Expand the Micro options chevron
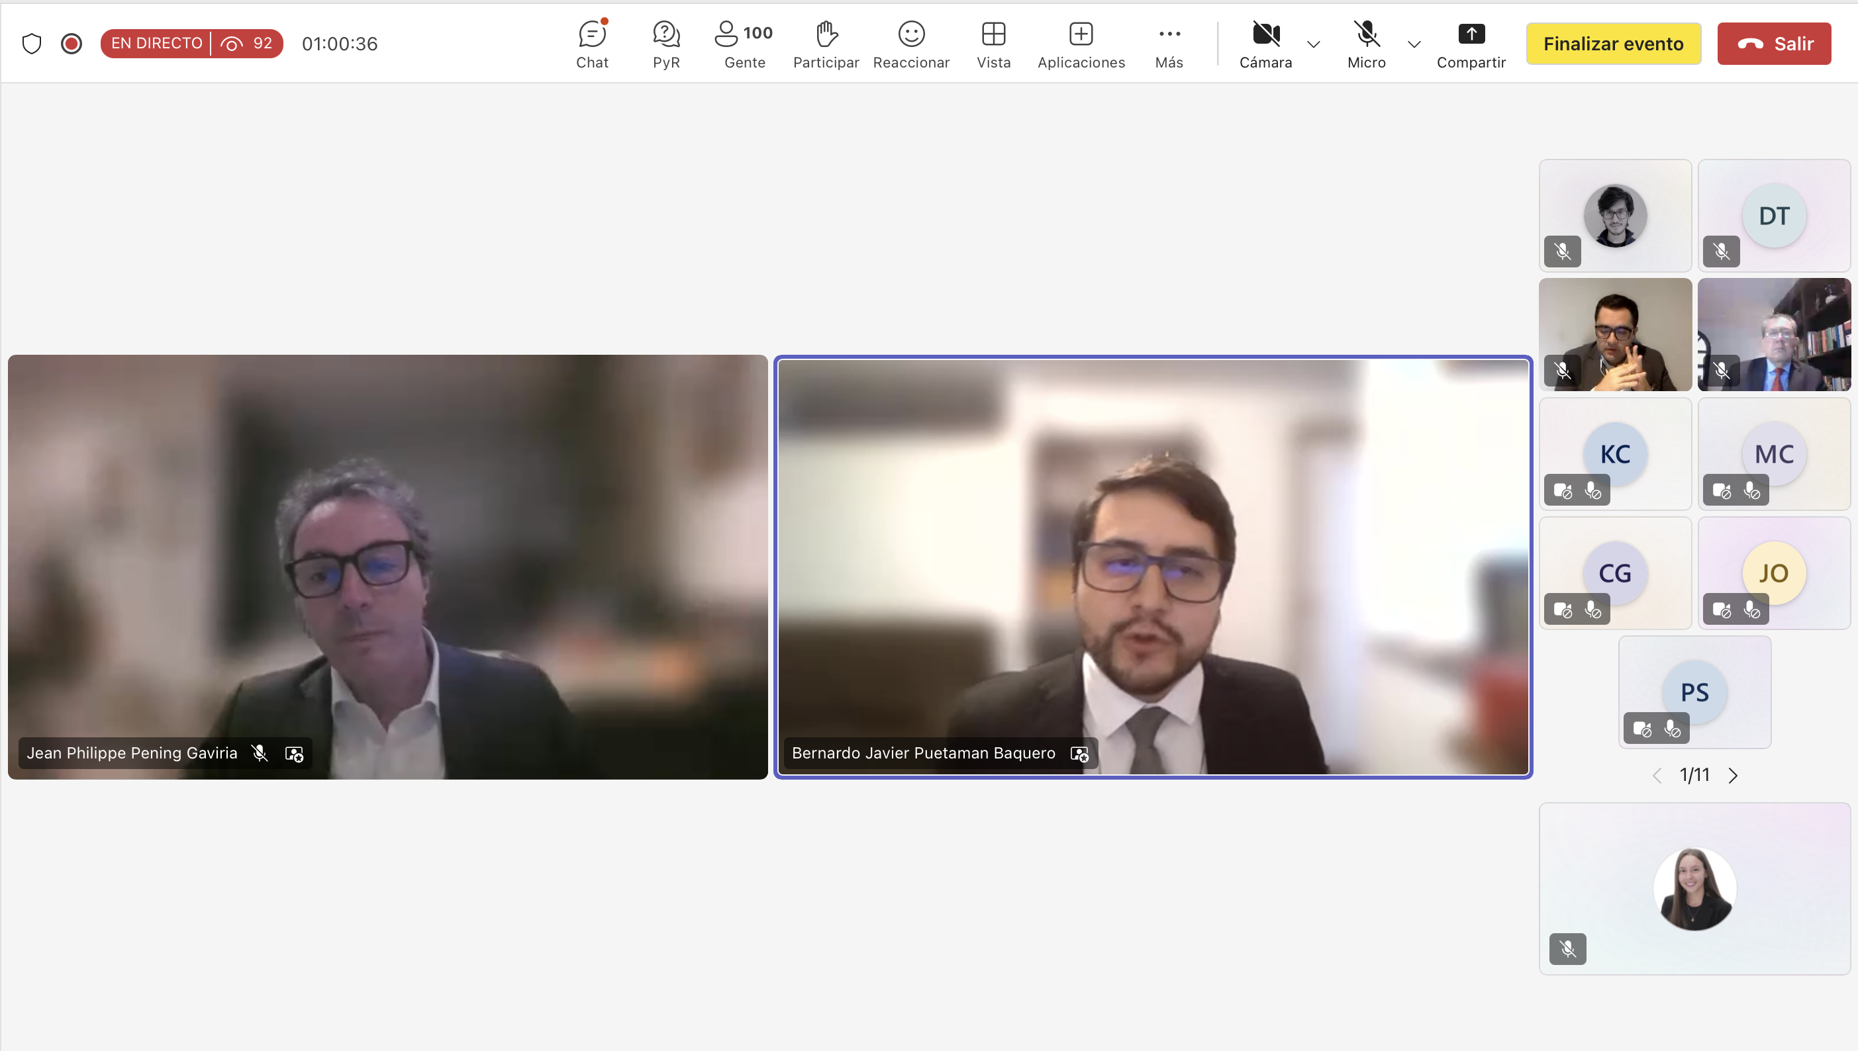Image resolution: width=1858 pixels, height=1051 pixels. point(1414,45)
